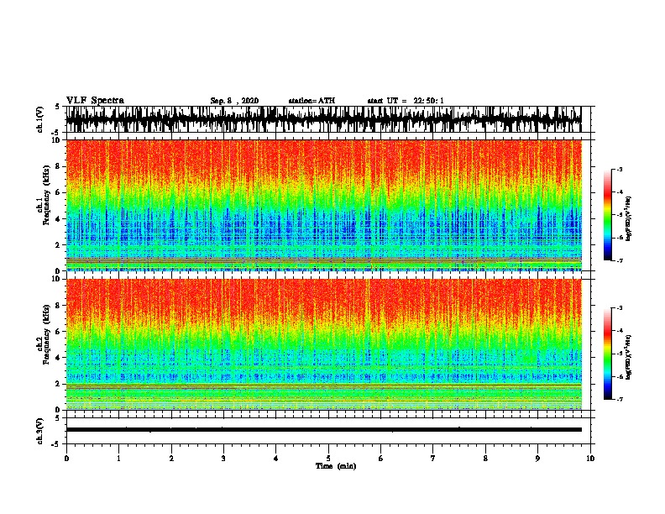Screen dimensions: 665x514
Task: Click the time axis tick label "9"
Action: (x=537, y=459)
